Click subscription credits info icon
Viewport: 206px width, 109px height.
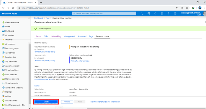[91, 55]
